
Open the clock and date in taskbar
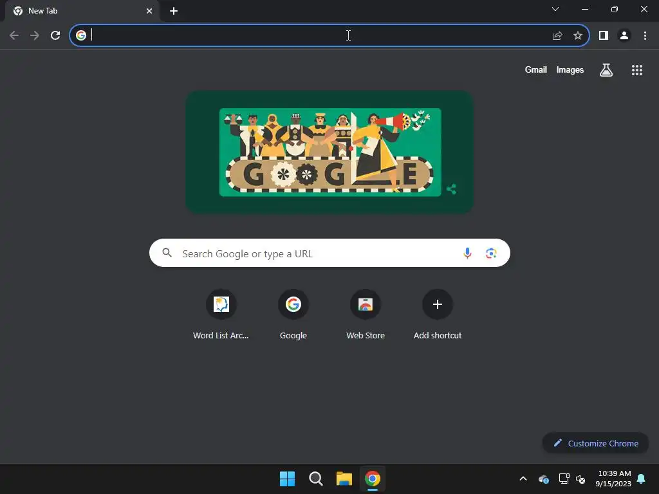click(613, 479)
